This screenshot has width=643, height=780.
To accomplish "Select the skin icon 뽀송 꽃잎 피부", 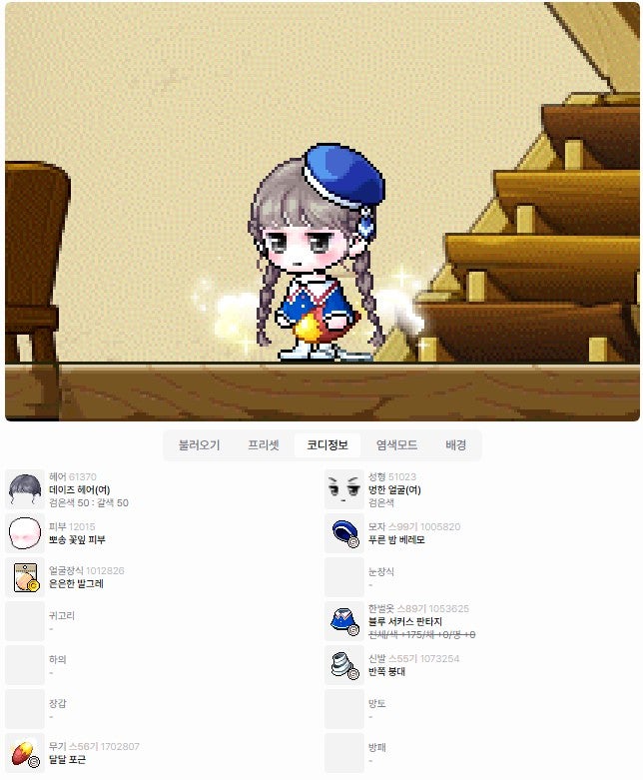I will (x=25, y=533).
